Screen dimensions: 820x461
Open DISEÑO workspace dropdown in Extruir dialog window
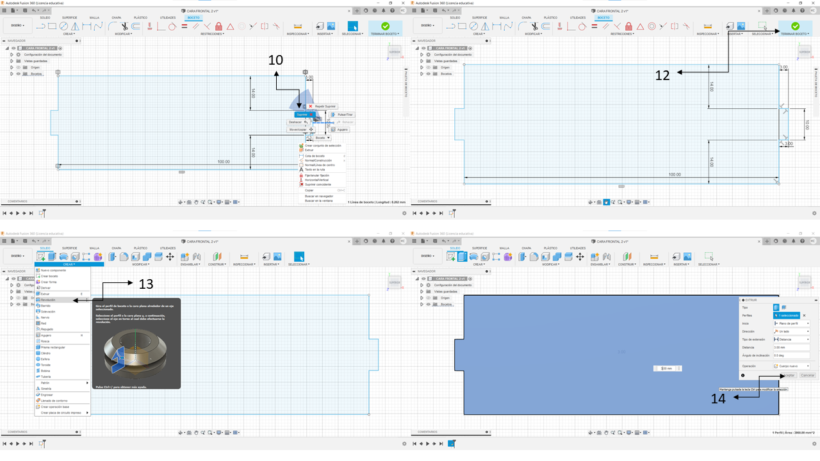click(428, 257)
